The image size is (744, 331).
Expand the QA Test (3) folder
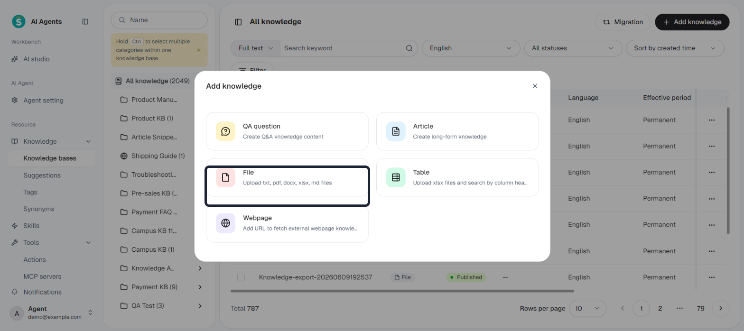tap(200, 306)
